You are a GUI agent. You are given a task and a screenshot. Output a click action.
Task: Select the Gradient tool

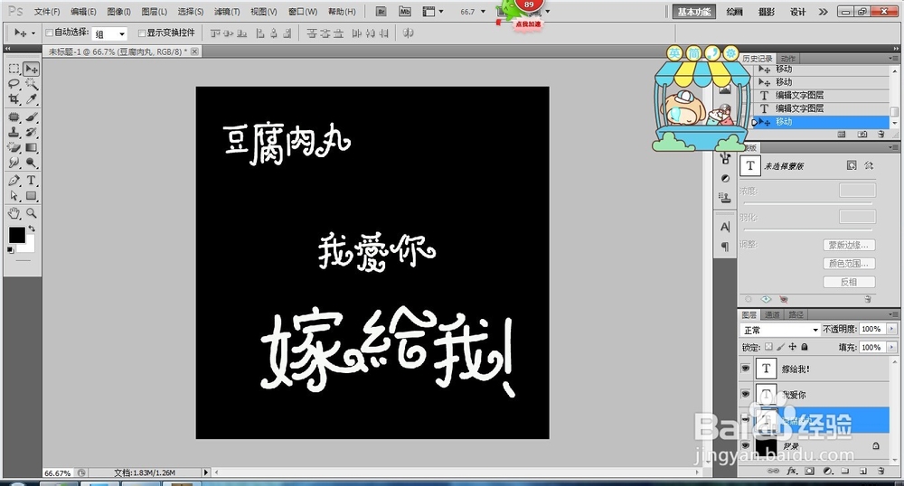[x=32, y=147]
